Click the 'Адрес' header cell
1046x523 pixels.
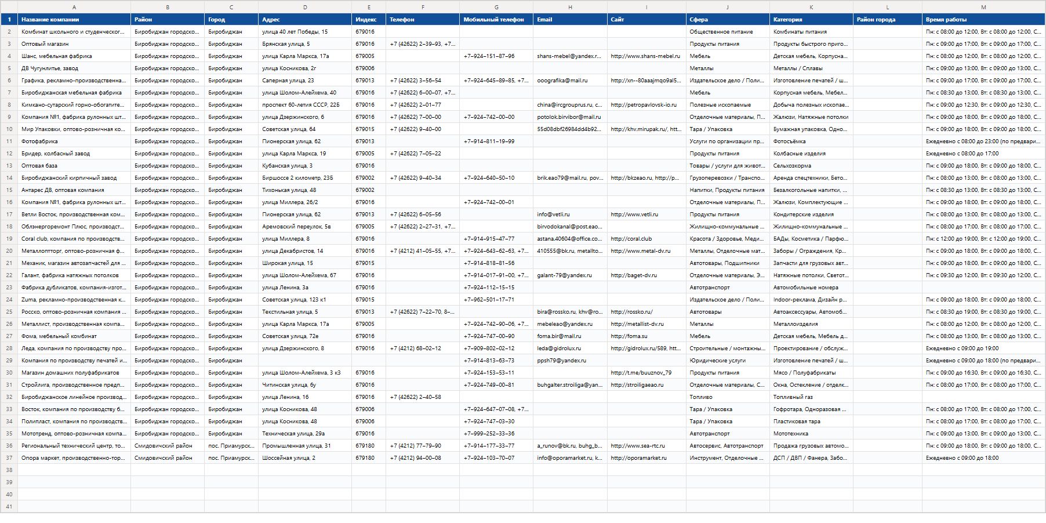pos(305,19)
